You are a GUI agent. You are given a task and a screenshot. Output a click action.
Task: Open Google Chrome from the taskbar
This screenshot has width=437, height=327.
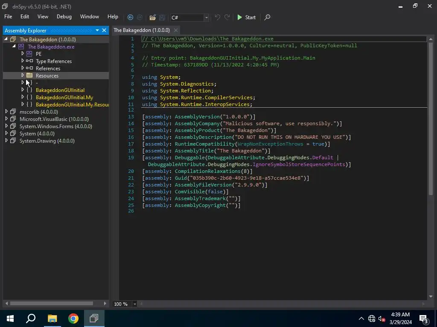click(x=73, y=318)
